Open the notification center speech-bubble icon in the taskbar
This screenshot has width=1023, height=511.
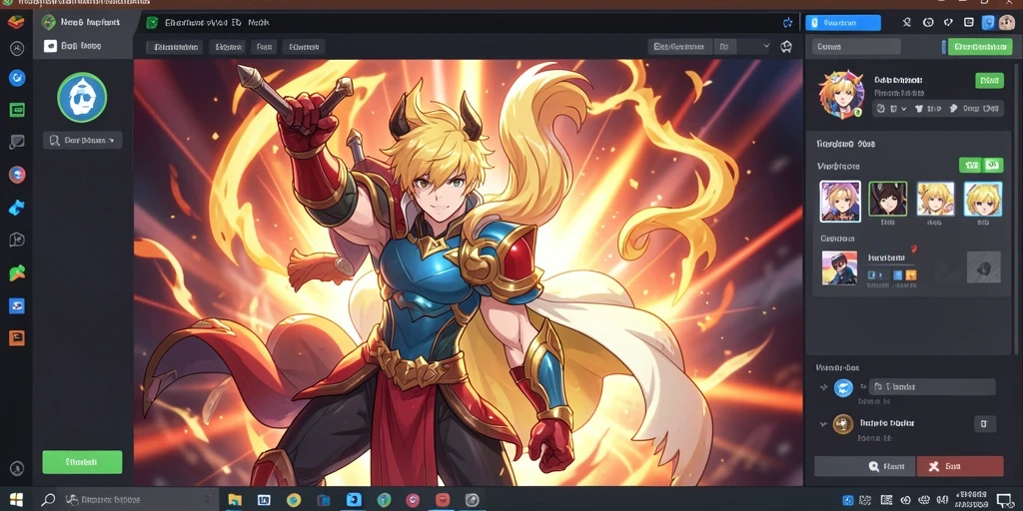click(1005, 500)
